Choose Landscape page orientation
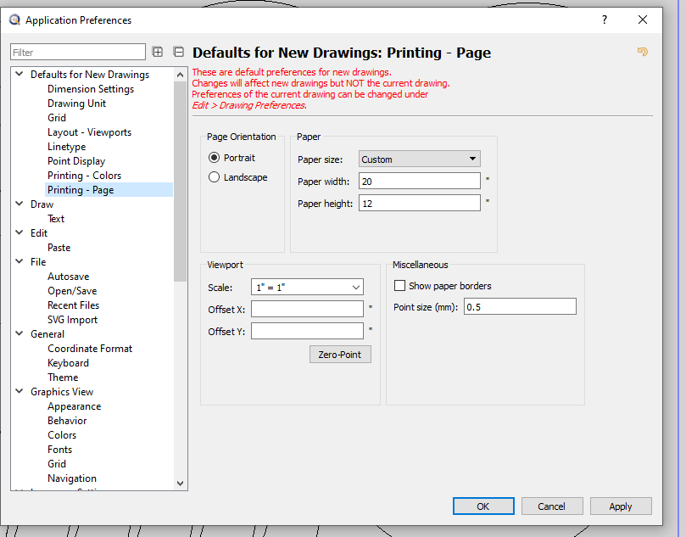686x537 pixels. tap(215, 177)
